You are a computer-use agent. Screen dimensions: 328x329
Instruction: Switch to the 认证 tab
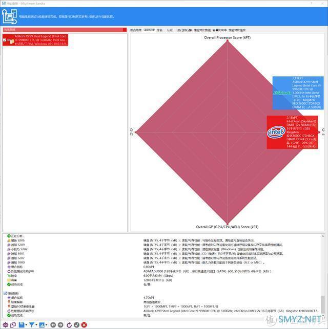pos(170,30)
